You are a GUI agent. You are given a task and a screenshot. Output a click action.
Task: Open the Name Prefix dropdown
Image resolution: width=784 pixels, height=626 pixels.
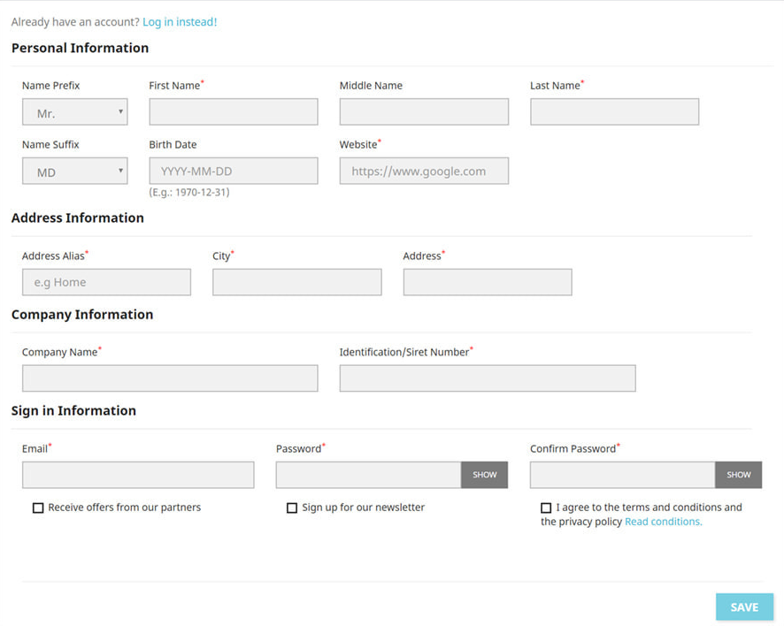click(x=74, y=112)
